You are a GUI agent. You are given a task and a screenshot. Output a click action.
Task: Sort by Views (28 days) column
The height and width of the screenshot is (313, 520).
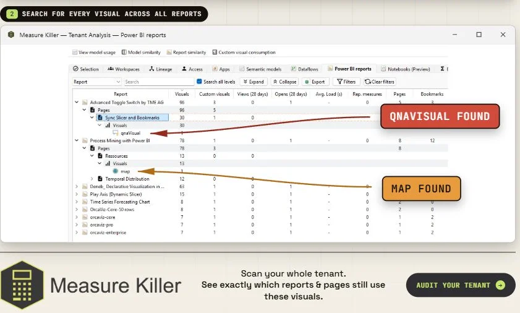pyautogui.click(x=252, y=94)
